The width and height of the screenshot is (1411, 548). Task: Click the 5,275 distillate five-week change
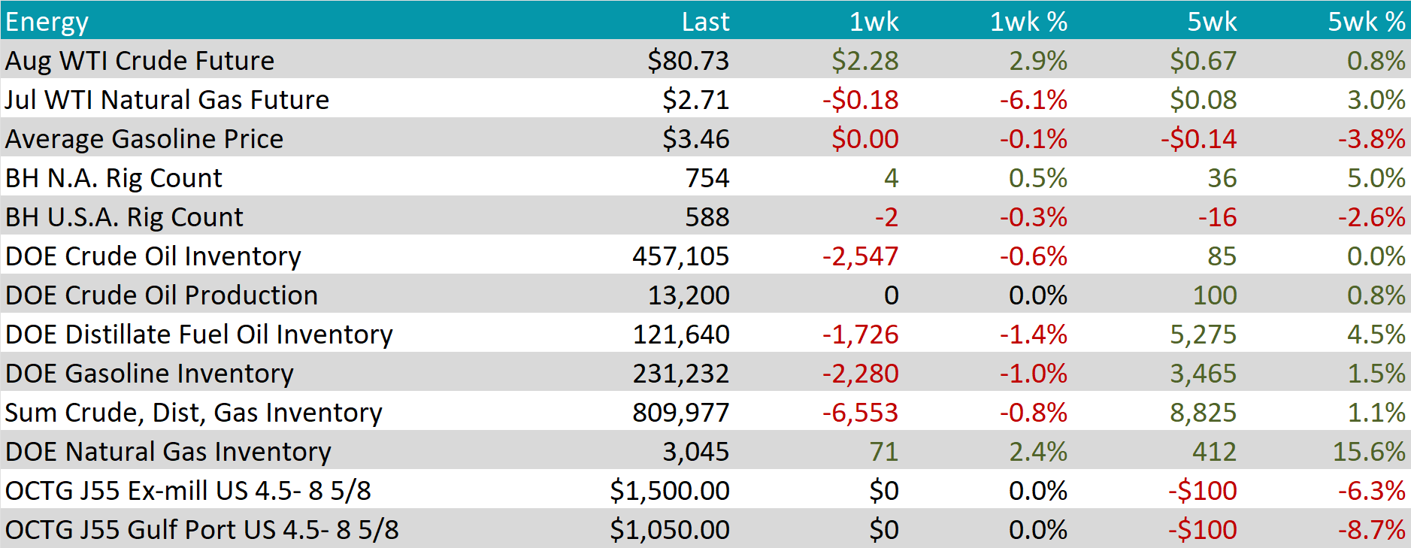(1203, 335)
